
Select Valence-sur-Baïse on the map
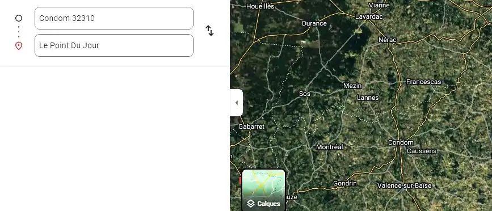click(405, 185)
